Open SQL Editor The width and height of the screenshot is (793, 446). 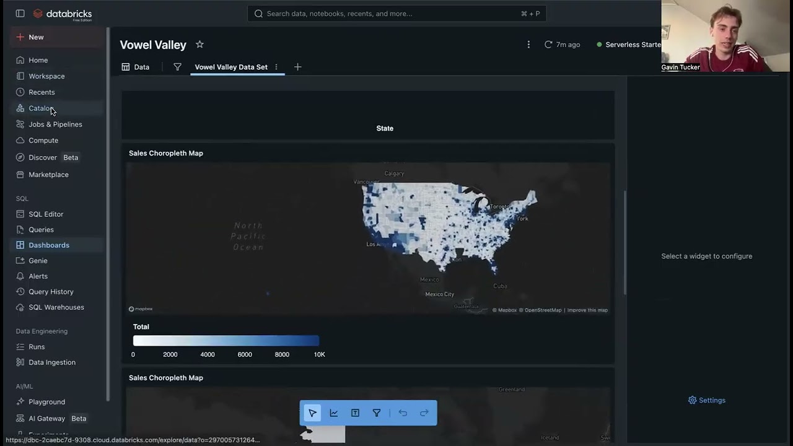(58, 214)
